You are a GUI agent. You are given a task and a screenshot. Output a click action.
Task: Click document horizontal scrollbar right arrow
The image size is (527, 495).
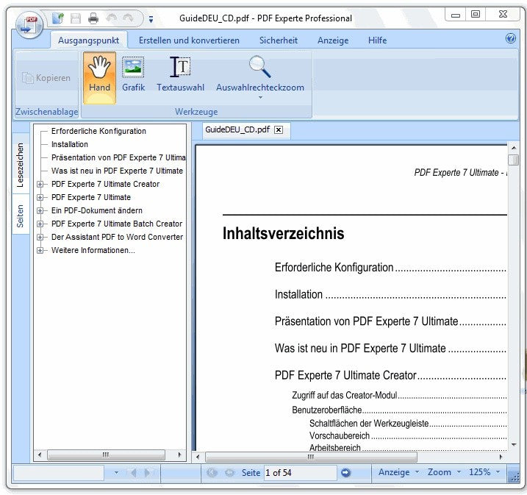[x=501, y=457]
